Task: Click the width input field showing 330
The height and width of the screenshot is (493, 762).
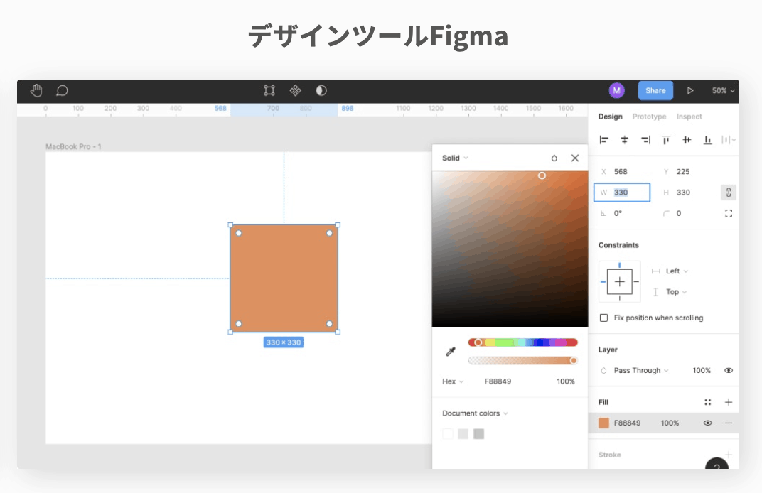Action: 627,193
